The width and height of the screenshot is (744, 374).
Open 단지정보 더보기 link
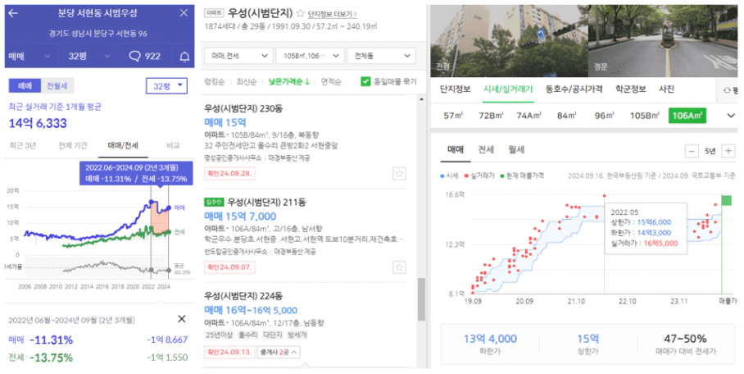pyautogui.click(x=332, y=14)
